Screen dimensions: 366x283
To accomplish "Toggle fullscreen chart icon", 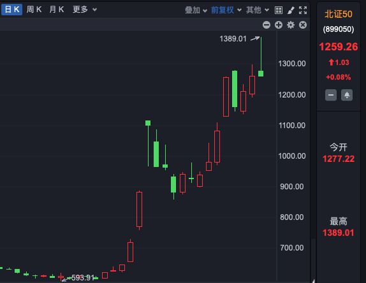I will 303,10.
